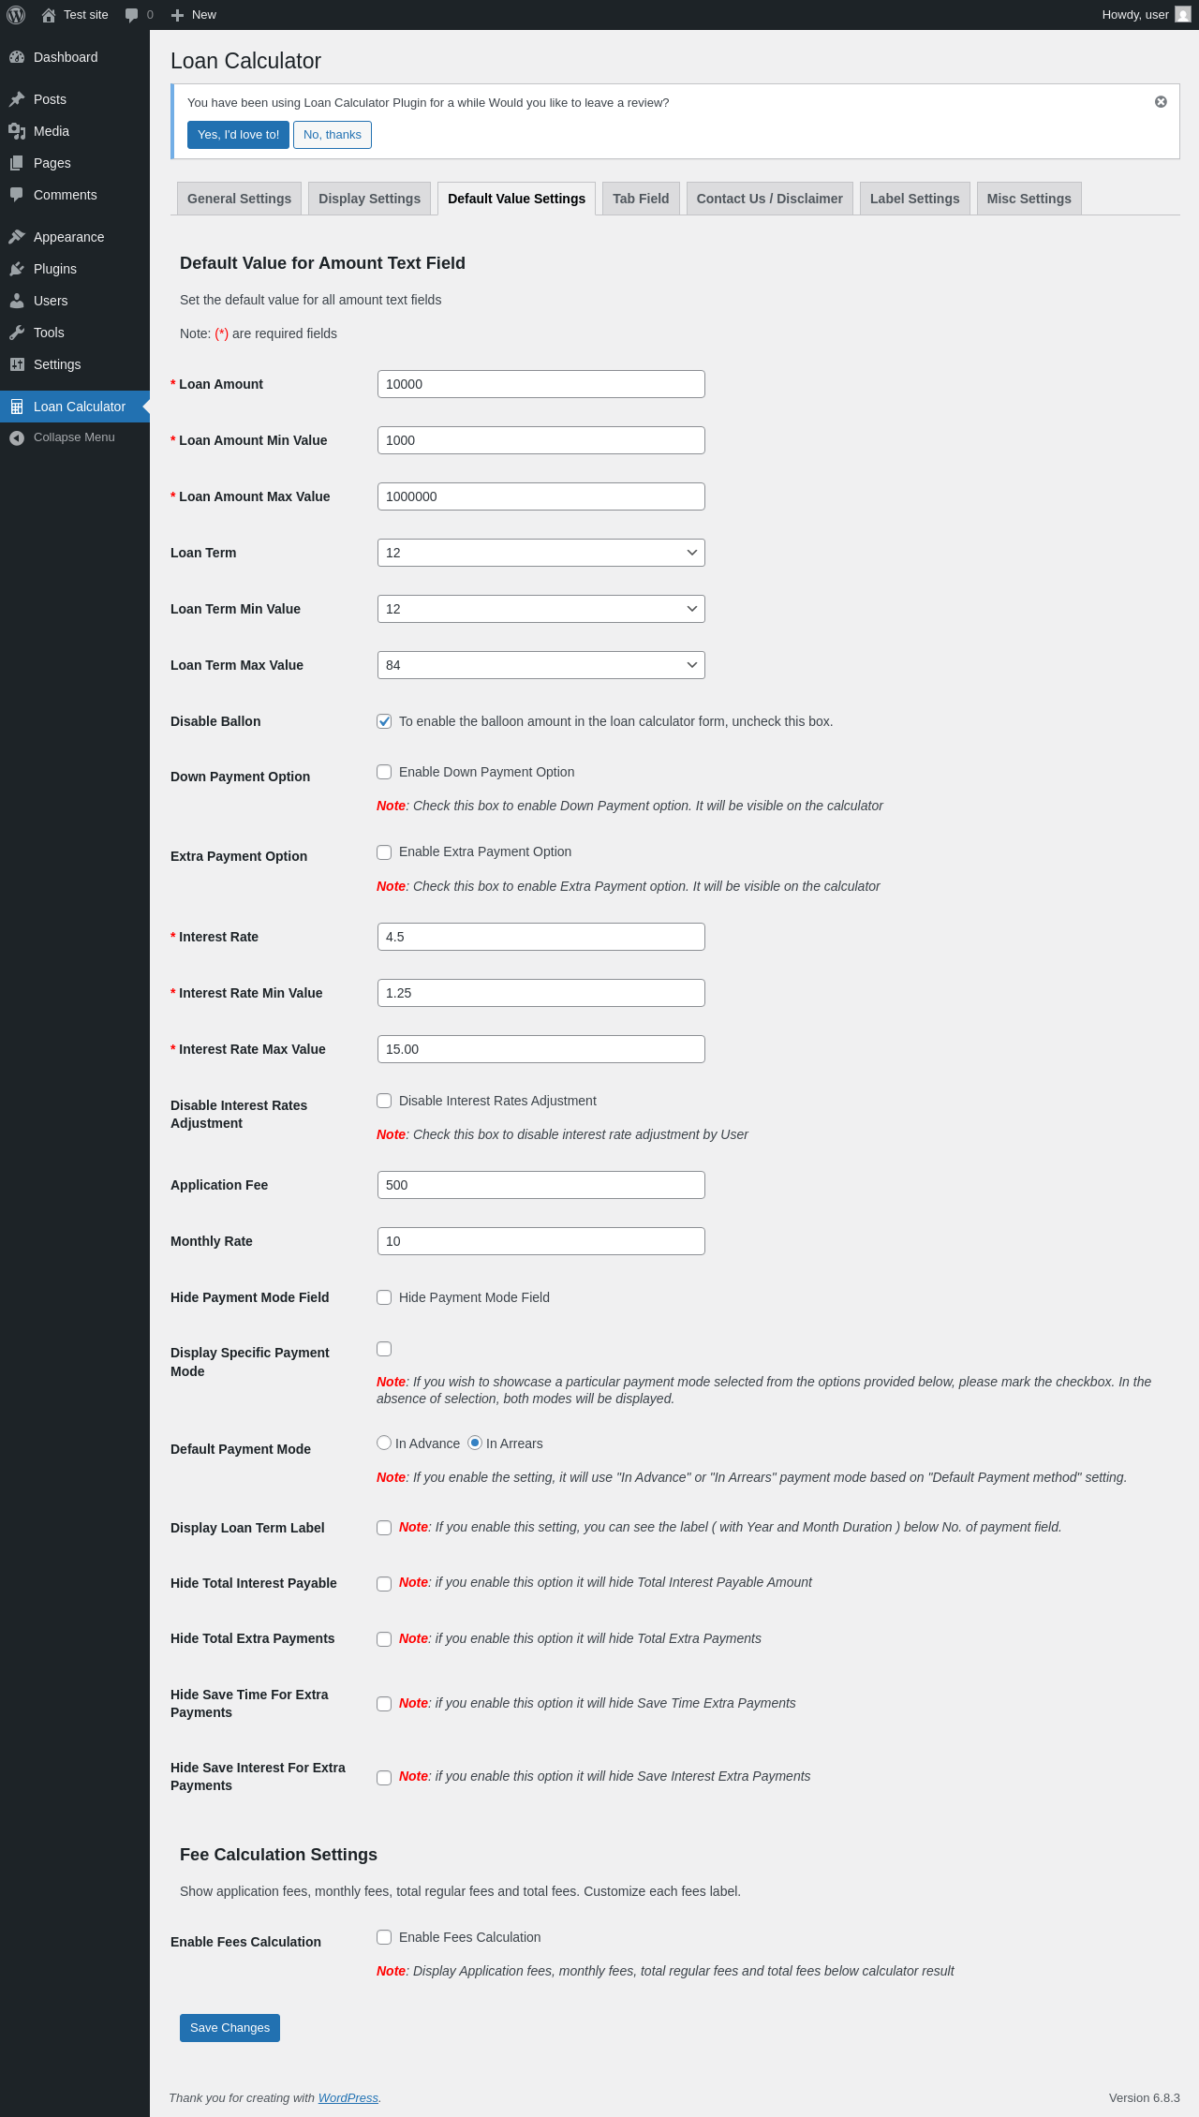Image resolution: width=1199 pixels, height=2117 pixels.
Task: Check the Enable Fees Calculation checkbox
Action: pos(384,1937)
